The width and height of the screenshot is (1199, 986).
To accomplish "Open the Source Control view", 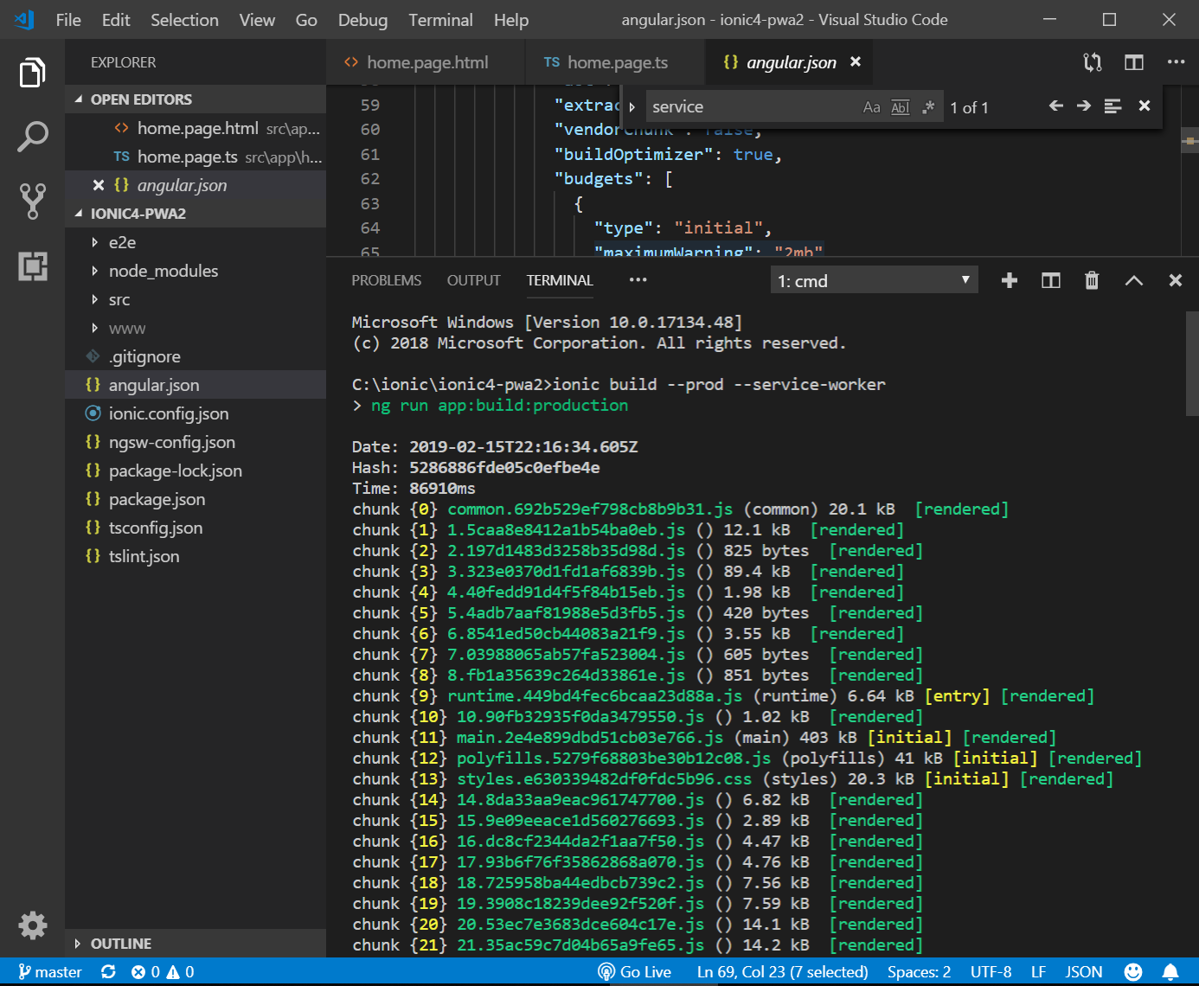I will [32, 201].
